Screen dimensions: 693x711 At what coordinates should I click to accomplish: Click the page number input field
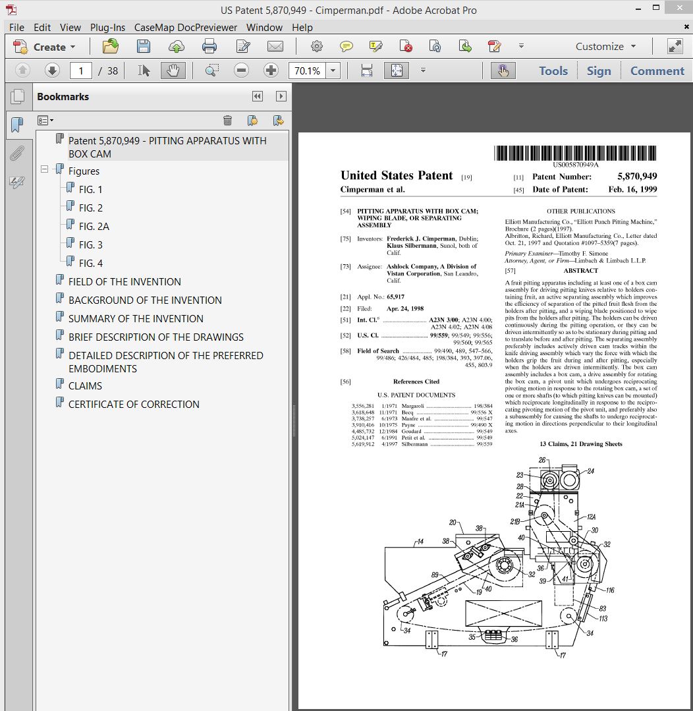(x=80, y=71)
